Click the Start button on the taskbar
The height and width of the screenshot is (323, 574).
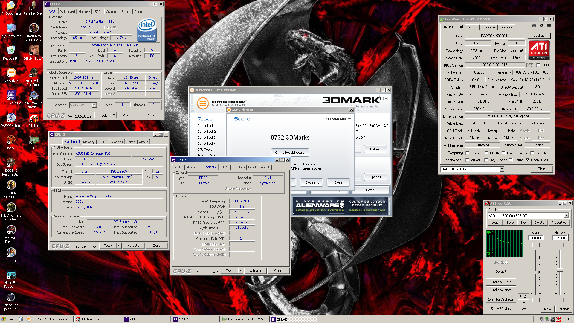click(x=8, y=319)
